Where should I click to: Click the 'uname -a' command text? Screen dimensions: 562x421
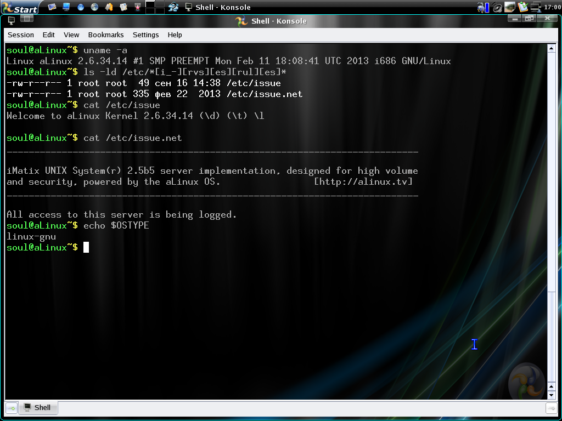[105, 50]
